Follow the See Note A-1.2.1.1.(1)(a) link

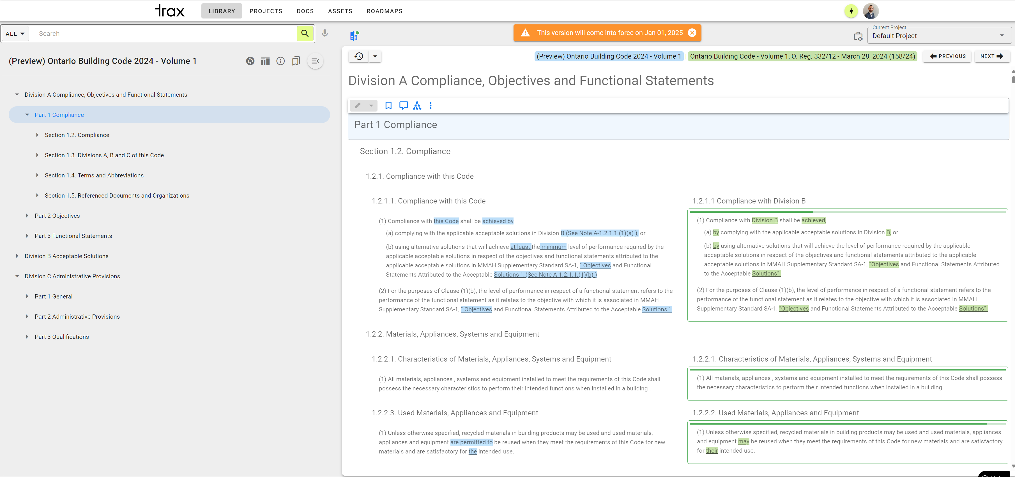(602, 233)
